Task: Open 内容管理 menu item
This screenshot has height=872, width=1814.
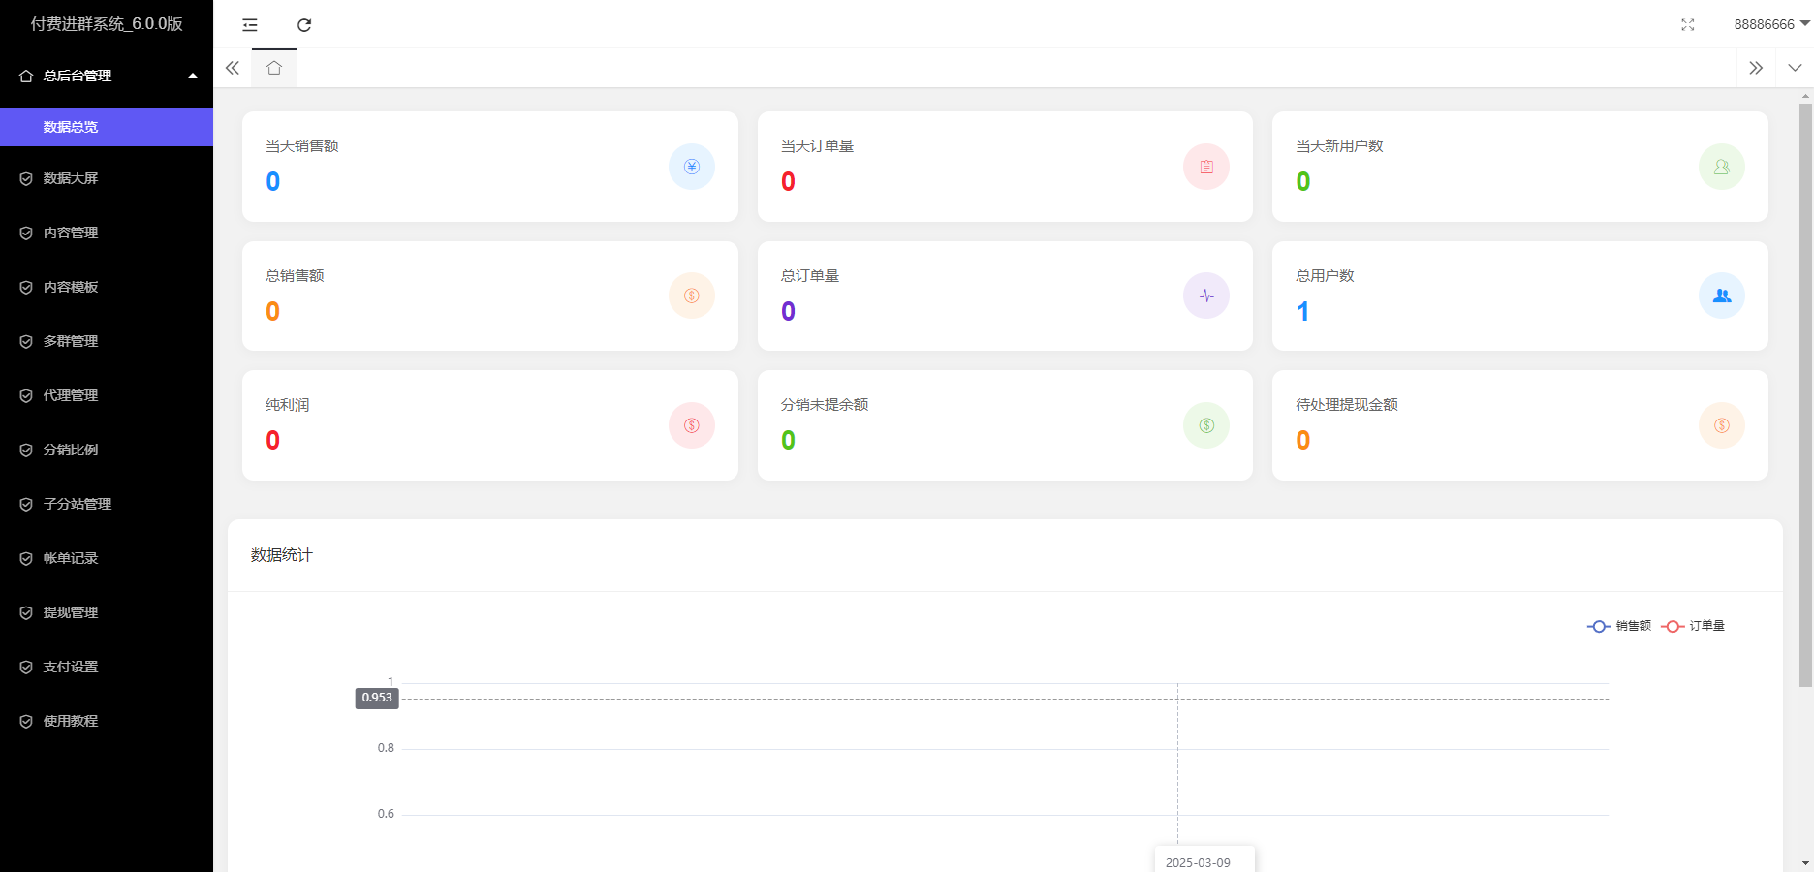Action: pos(107,233)
